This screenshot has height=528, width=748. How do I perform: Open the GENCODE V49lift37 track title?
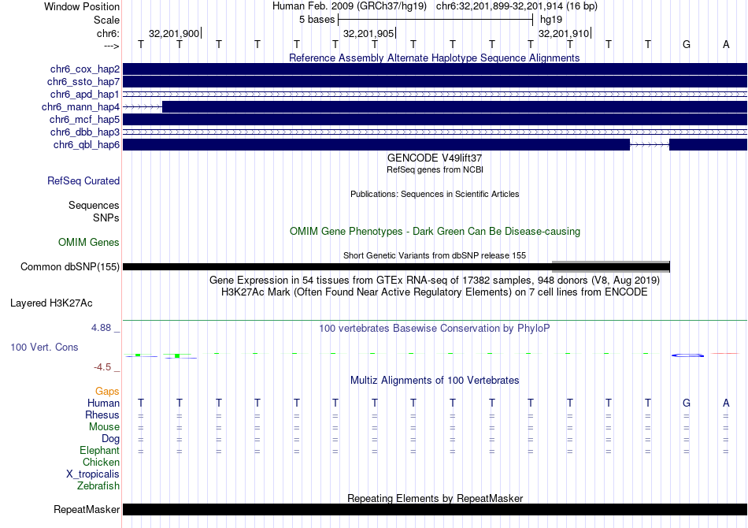coord(435,158)
